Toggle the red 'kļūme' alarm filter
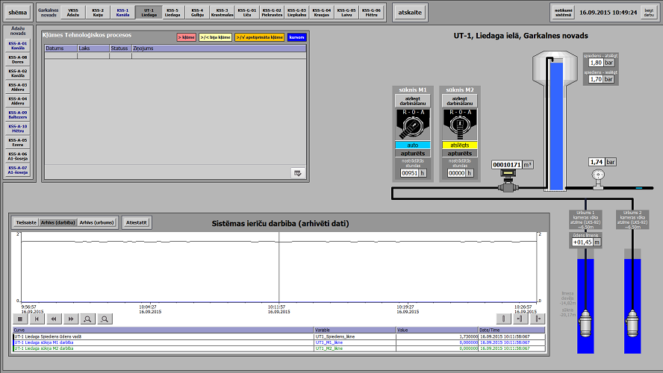This screenshot has width=663, height=373. [186, 37]
